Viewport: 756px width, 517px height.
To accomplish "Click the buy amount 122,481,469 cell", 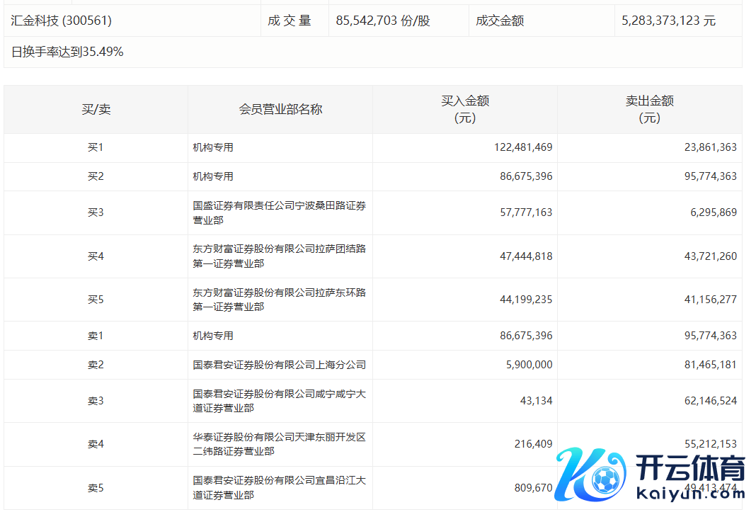I will click(523, 148).
